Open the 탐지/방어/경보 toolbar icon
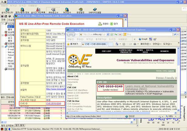Screen dimensions: 187x131 coord(22,11)
